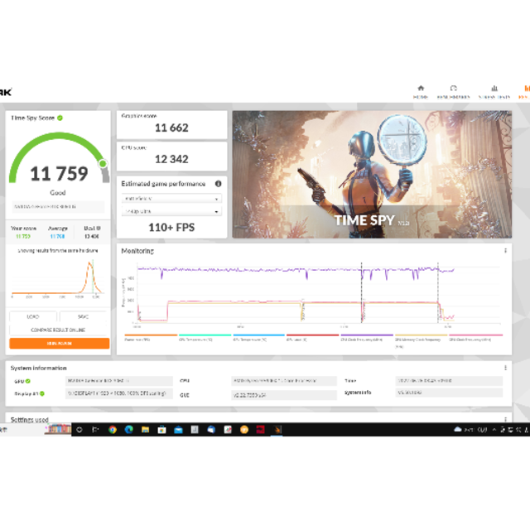The image size is (530, 530).
Task: Click the Time value field in System information
Action: click(x=449, y=381)
